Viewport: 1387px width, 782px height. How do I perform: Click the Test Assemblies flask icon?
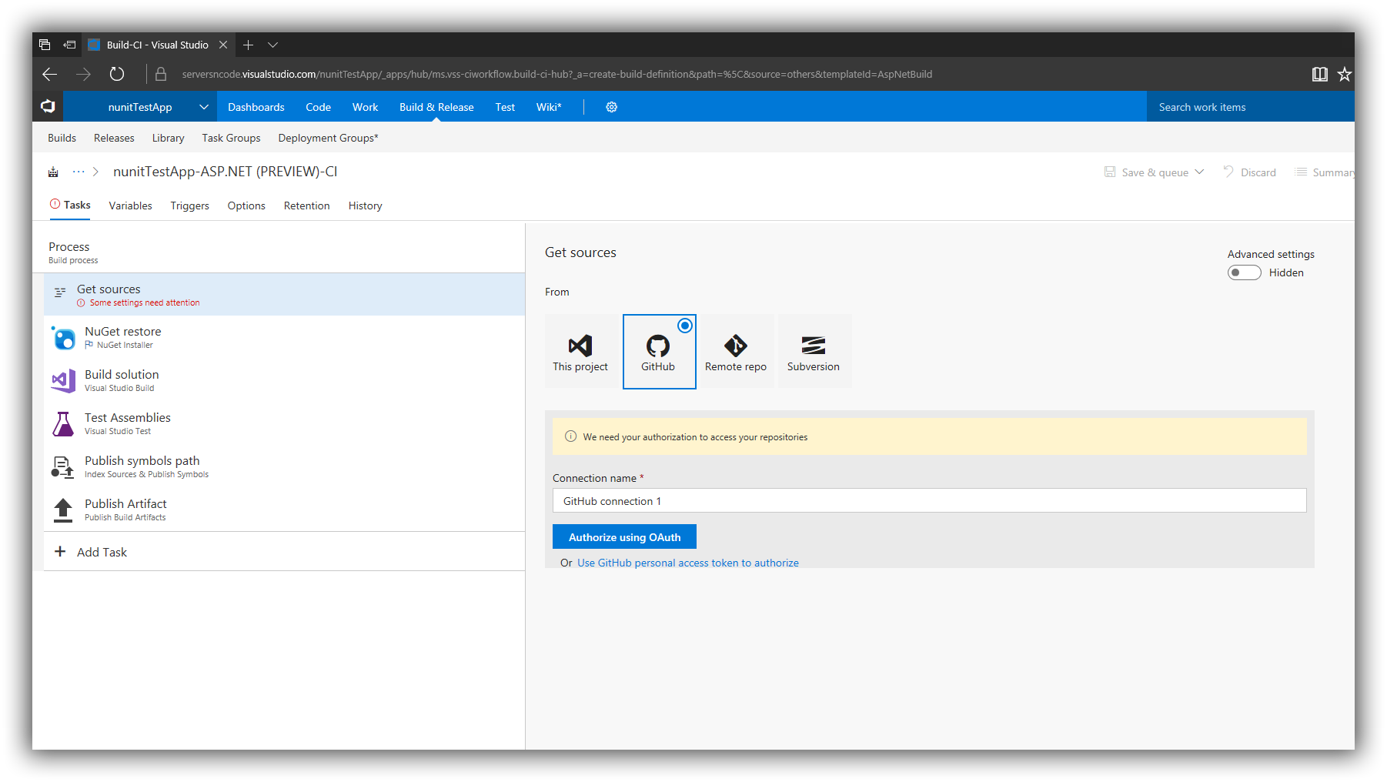[x=63, y=423]
